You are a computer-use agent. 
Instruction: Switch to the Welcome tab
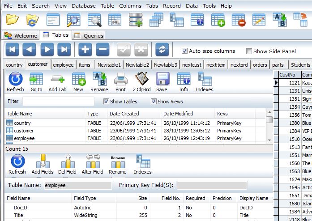[21, 36]
